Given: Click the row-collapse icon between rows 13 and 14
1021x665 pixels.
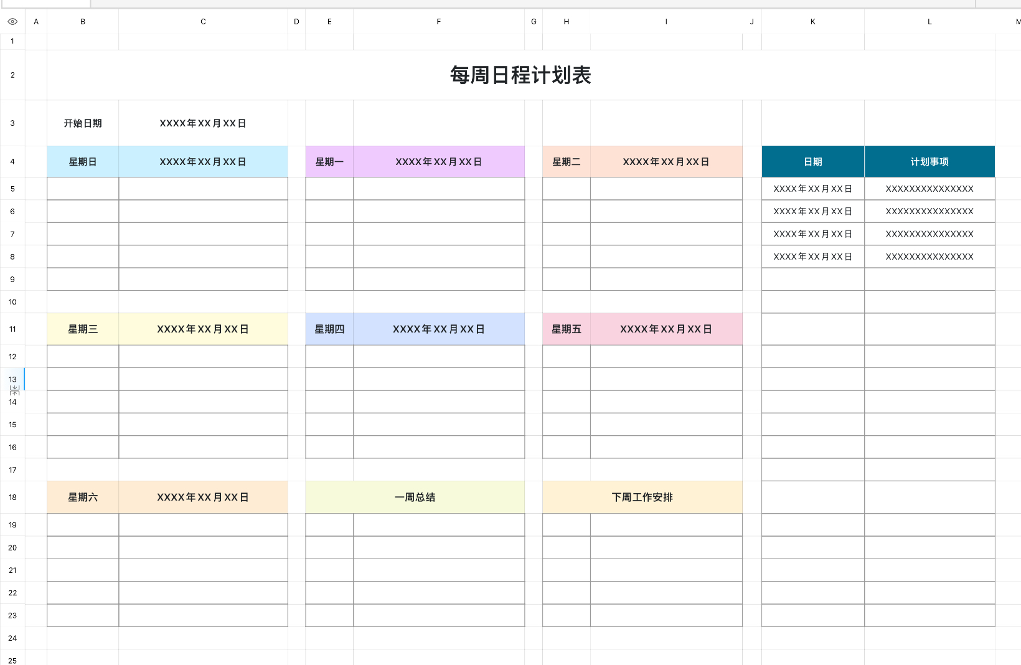Looking at the screenshot, I should [x=15, y=390].
